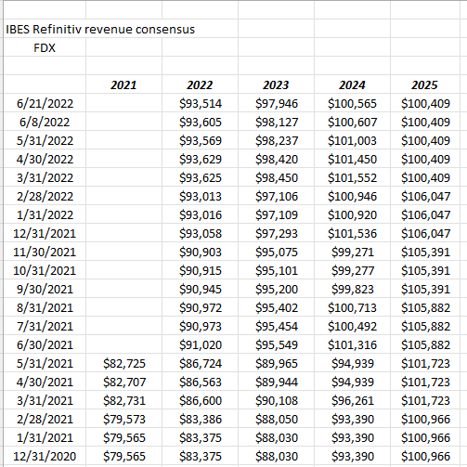Click the $98,127 cell in the 6/8/2022 row
467x467 pixels.
(277, 122)
